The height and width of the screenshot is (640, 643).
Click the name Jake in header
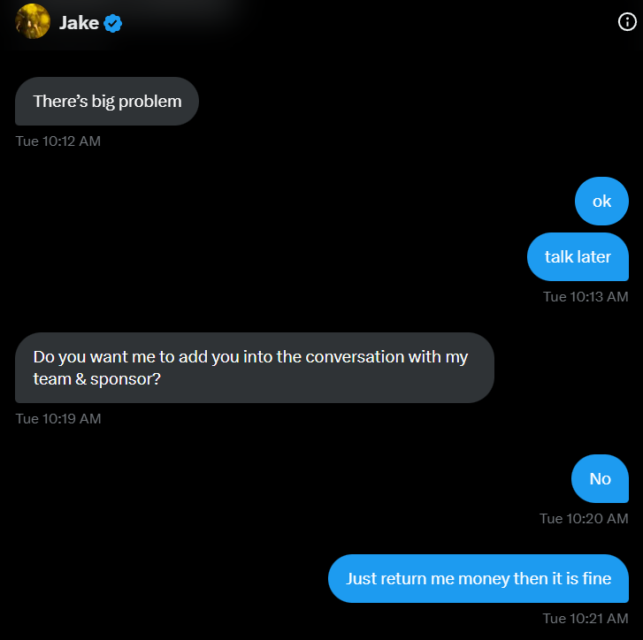[79, 23]
